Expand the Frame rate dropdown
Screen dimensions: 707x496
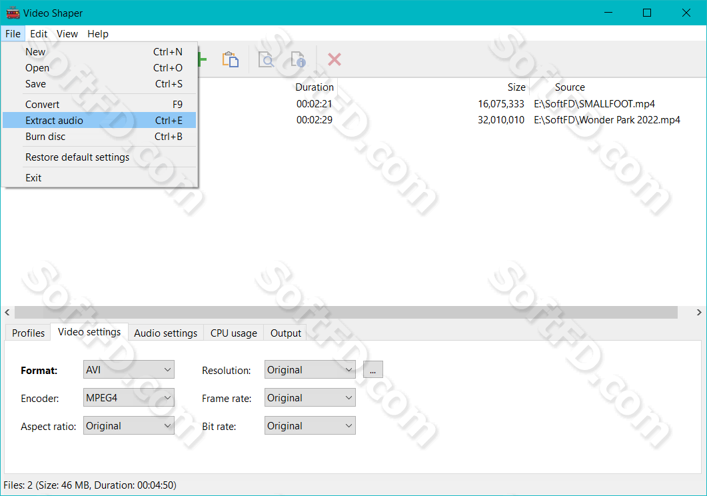tap(311, 398)
